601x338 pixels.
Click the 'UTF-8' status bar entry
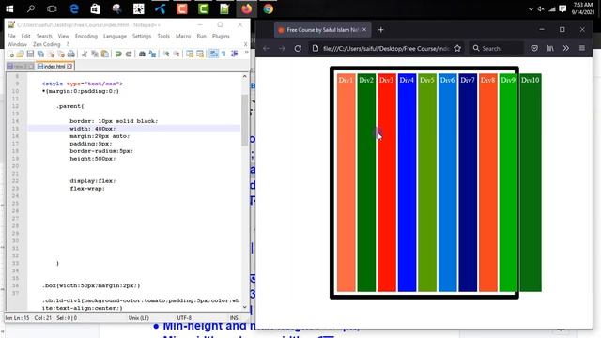coord(184,318)
